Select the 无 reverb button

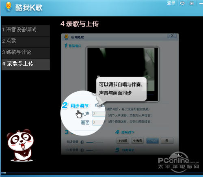[167, 141]
